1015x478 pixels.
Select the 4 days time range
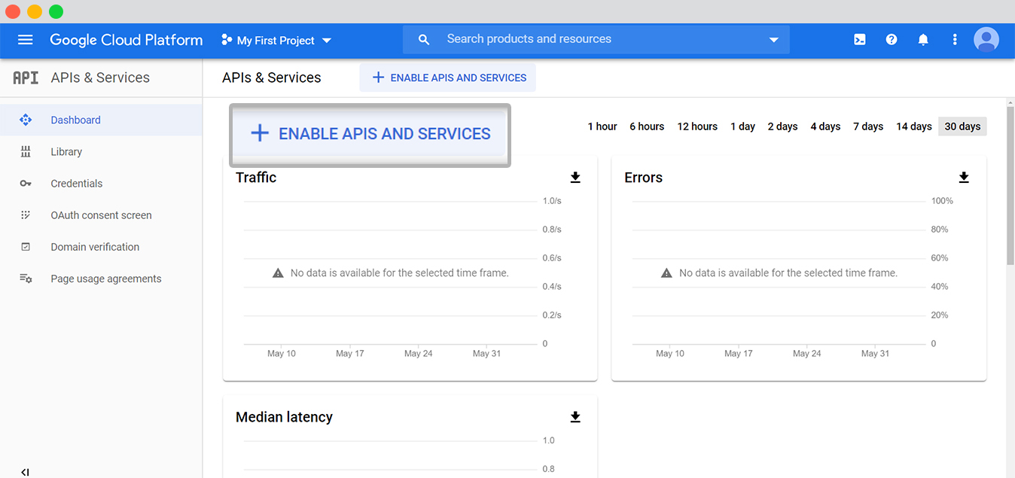pos(825,126)
